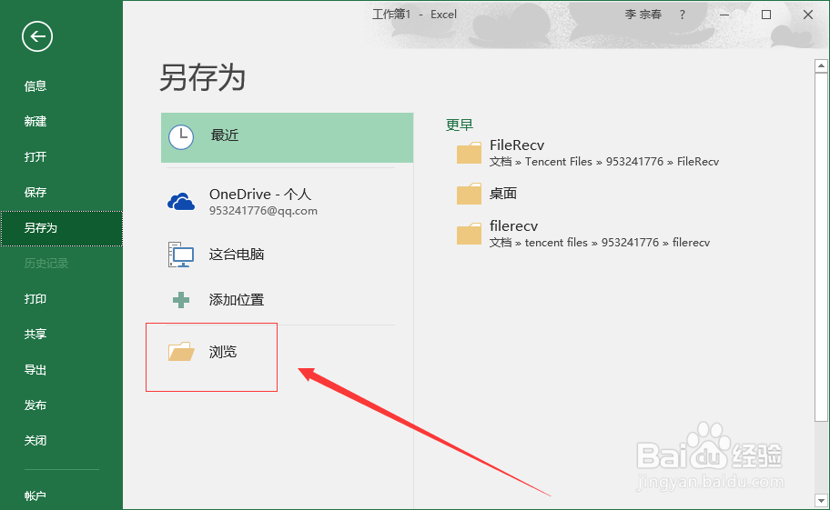Select 新建 in the sidebar

[x=35, y=121]
